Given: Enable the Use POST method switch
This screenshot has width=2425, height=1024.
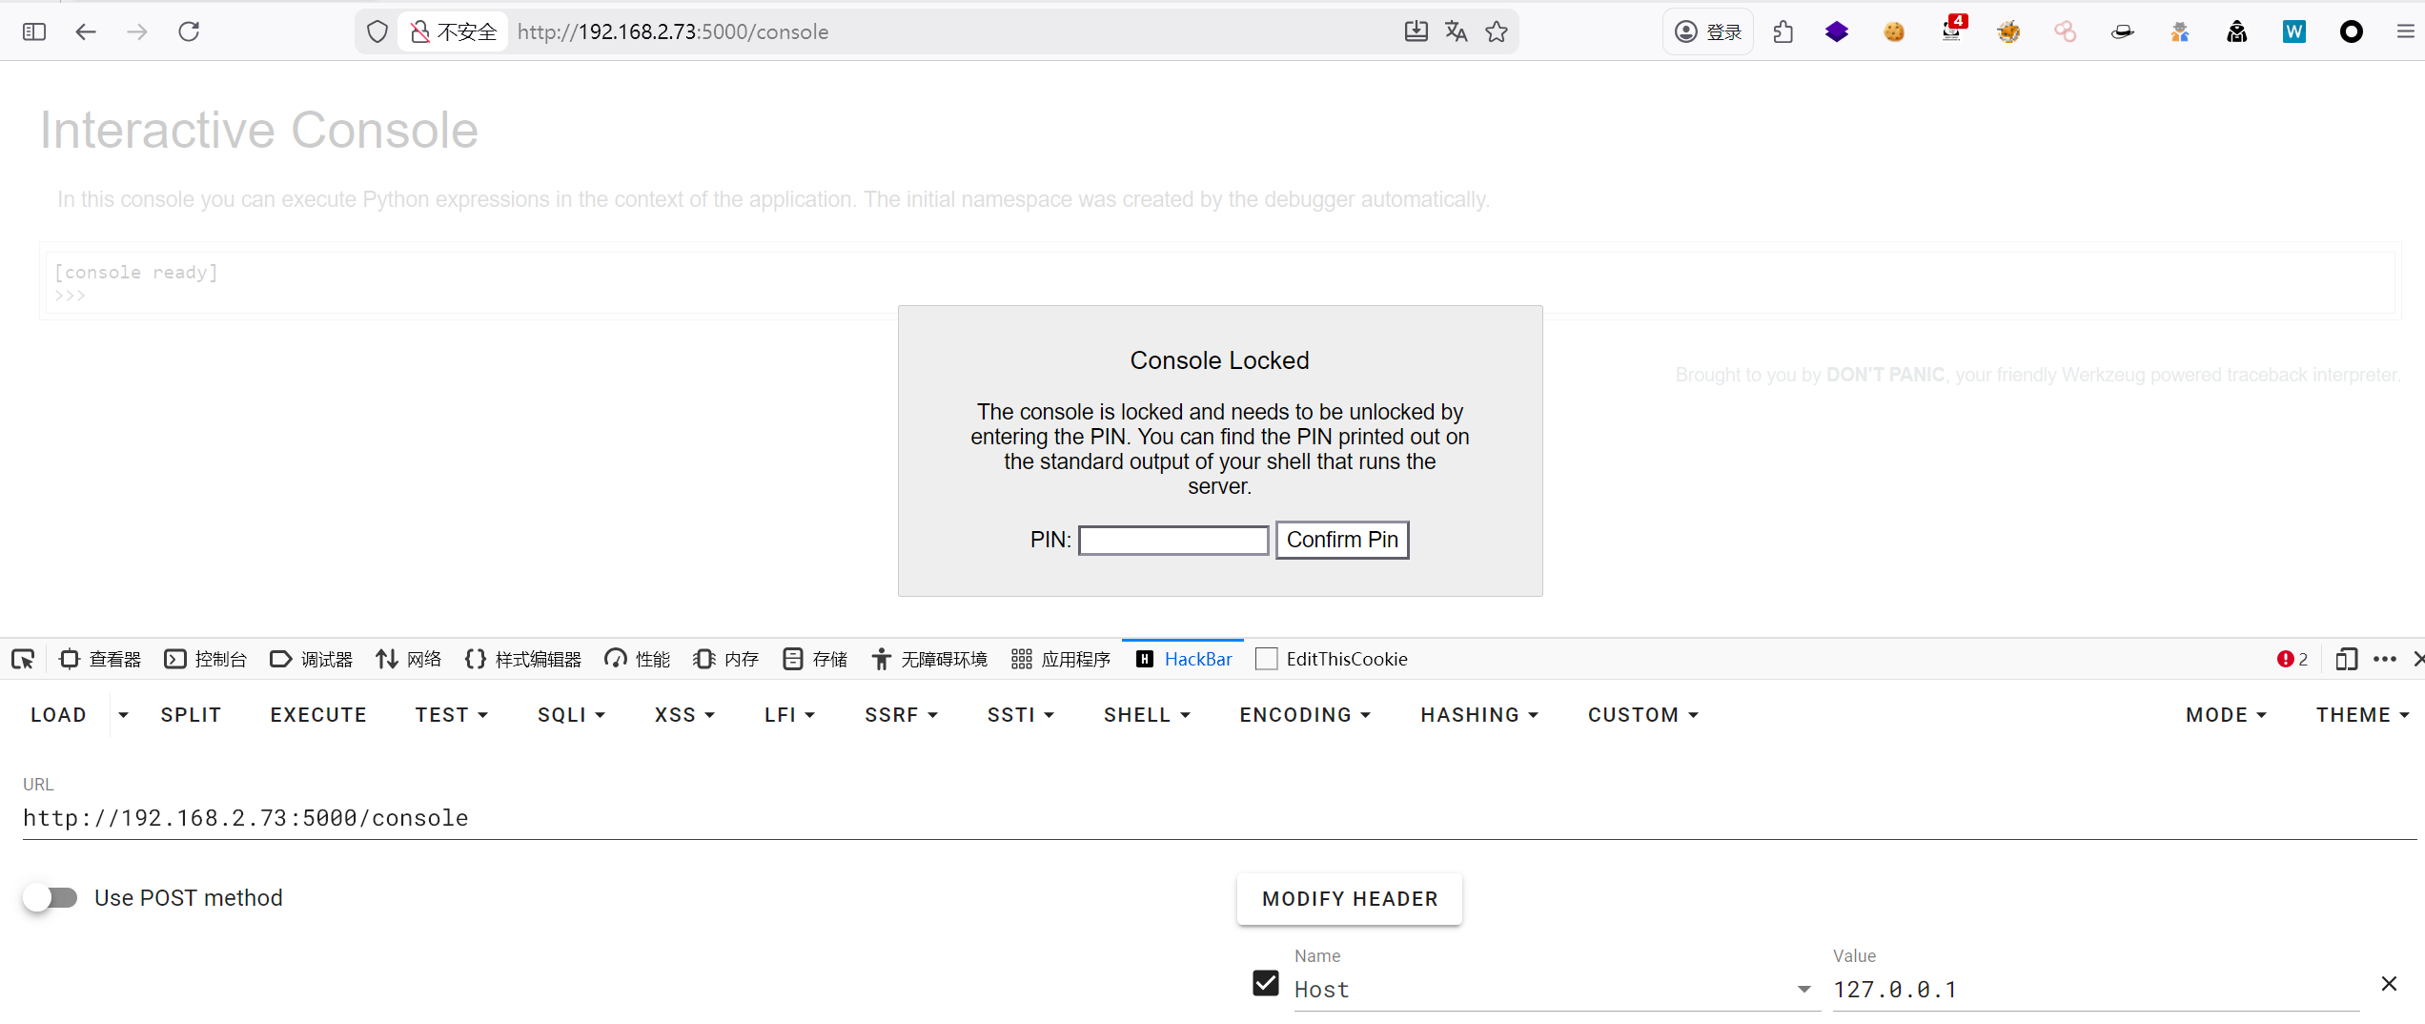Looking at the screenshot, I should (x=51, y=897).
